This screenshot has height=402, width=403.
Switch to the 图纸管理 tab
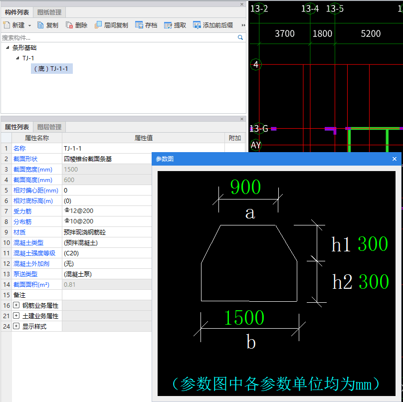49,12
